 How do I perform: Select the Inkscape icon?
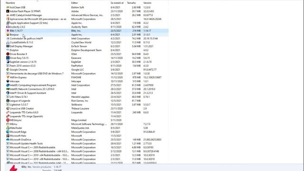pyautogui.click(x=8, y=81)
